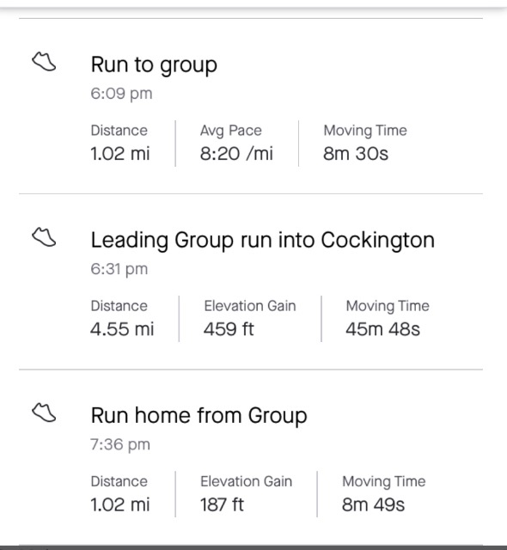Click the 45m 48s moving time value

(382, 329)
